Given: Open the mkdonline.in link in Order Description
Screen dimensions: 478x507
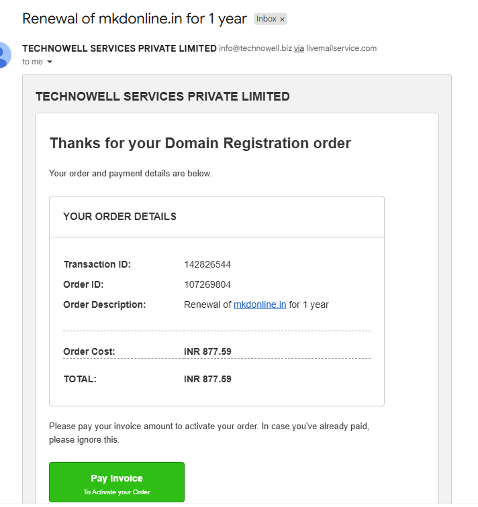Looking at the screenshot, I should click(260, 305).
